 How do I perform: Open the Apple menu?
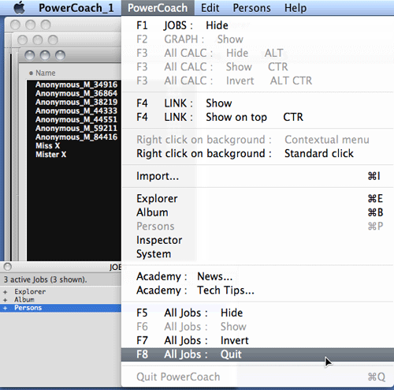click(x=19, y=8)
